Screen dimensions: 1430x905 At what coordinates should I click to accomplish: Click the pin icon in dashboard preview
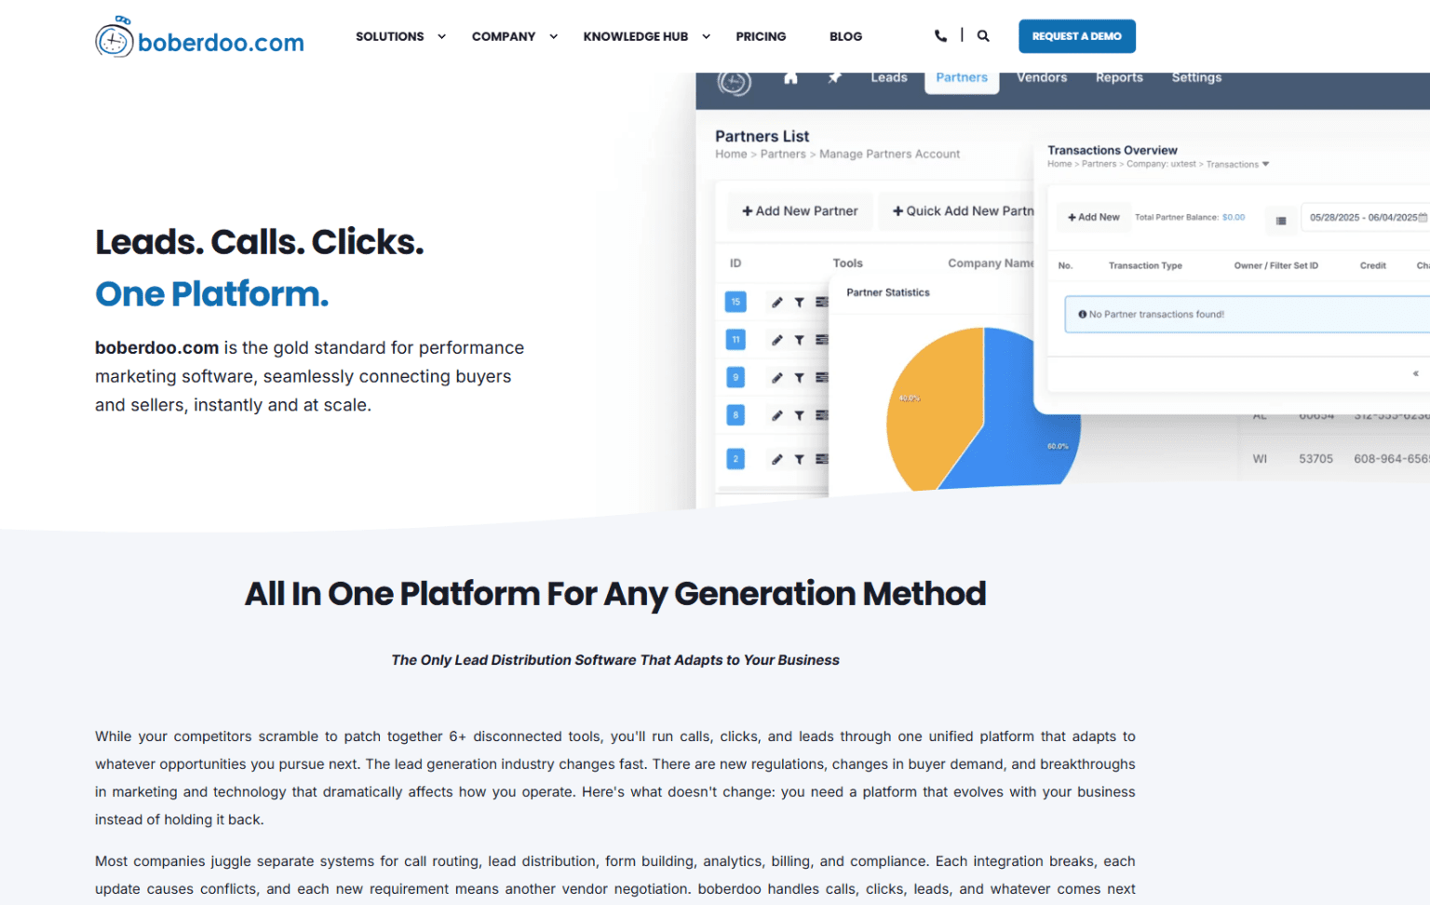(834, 78)
